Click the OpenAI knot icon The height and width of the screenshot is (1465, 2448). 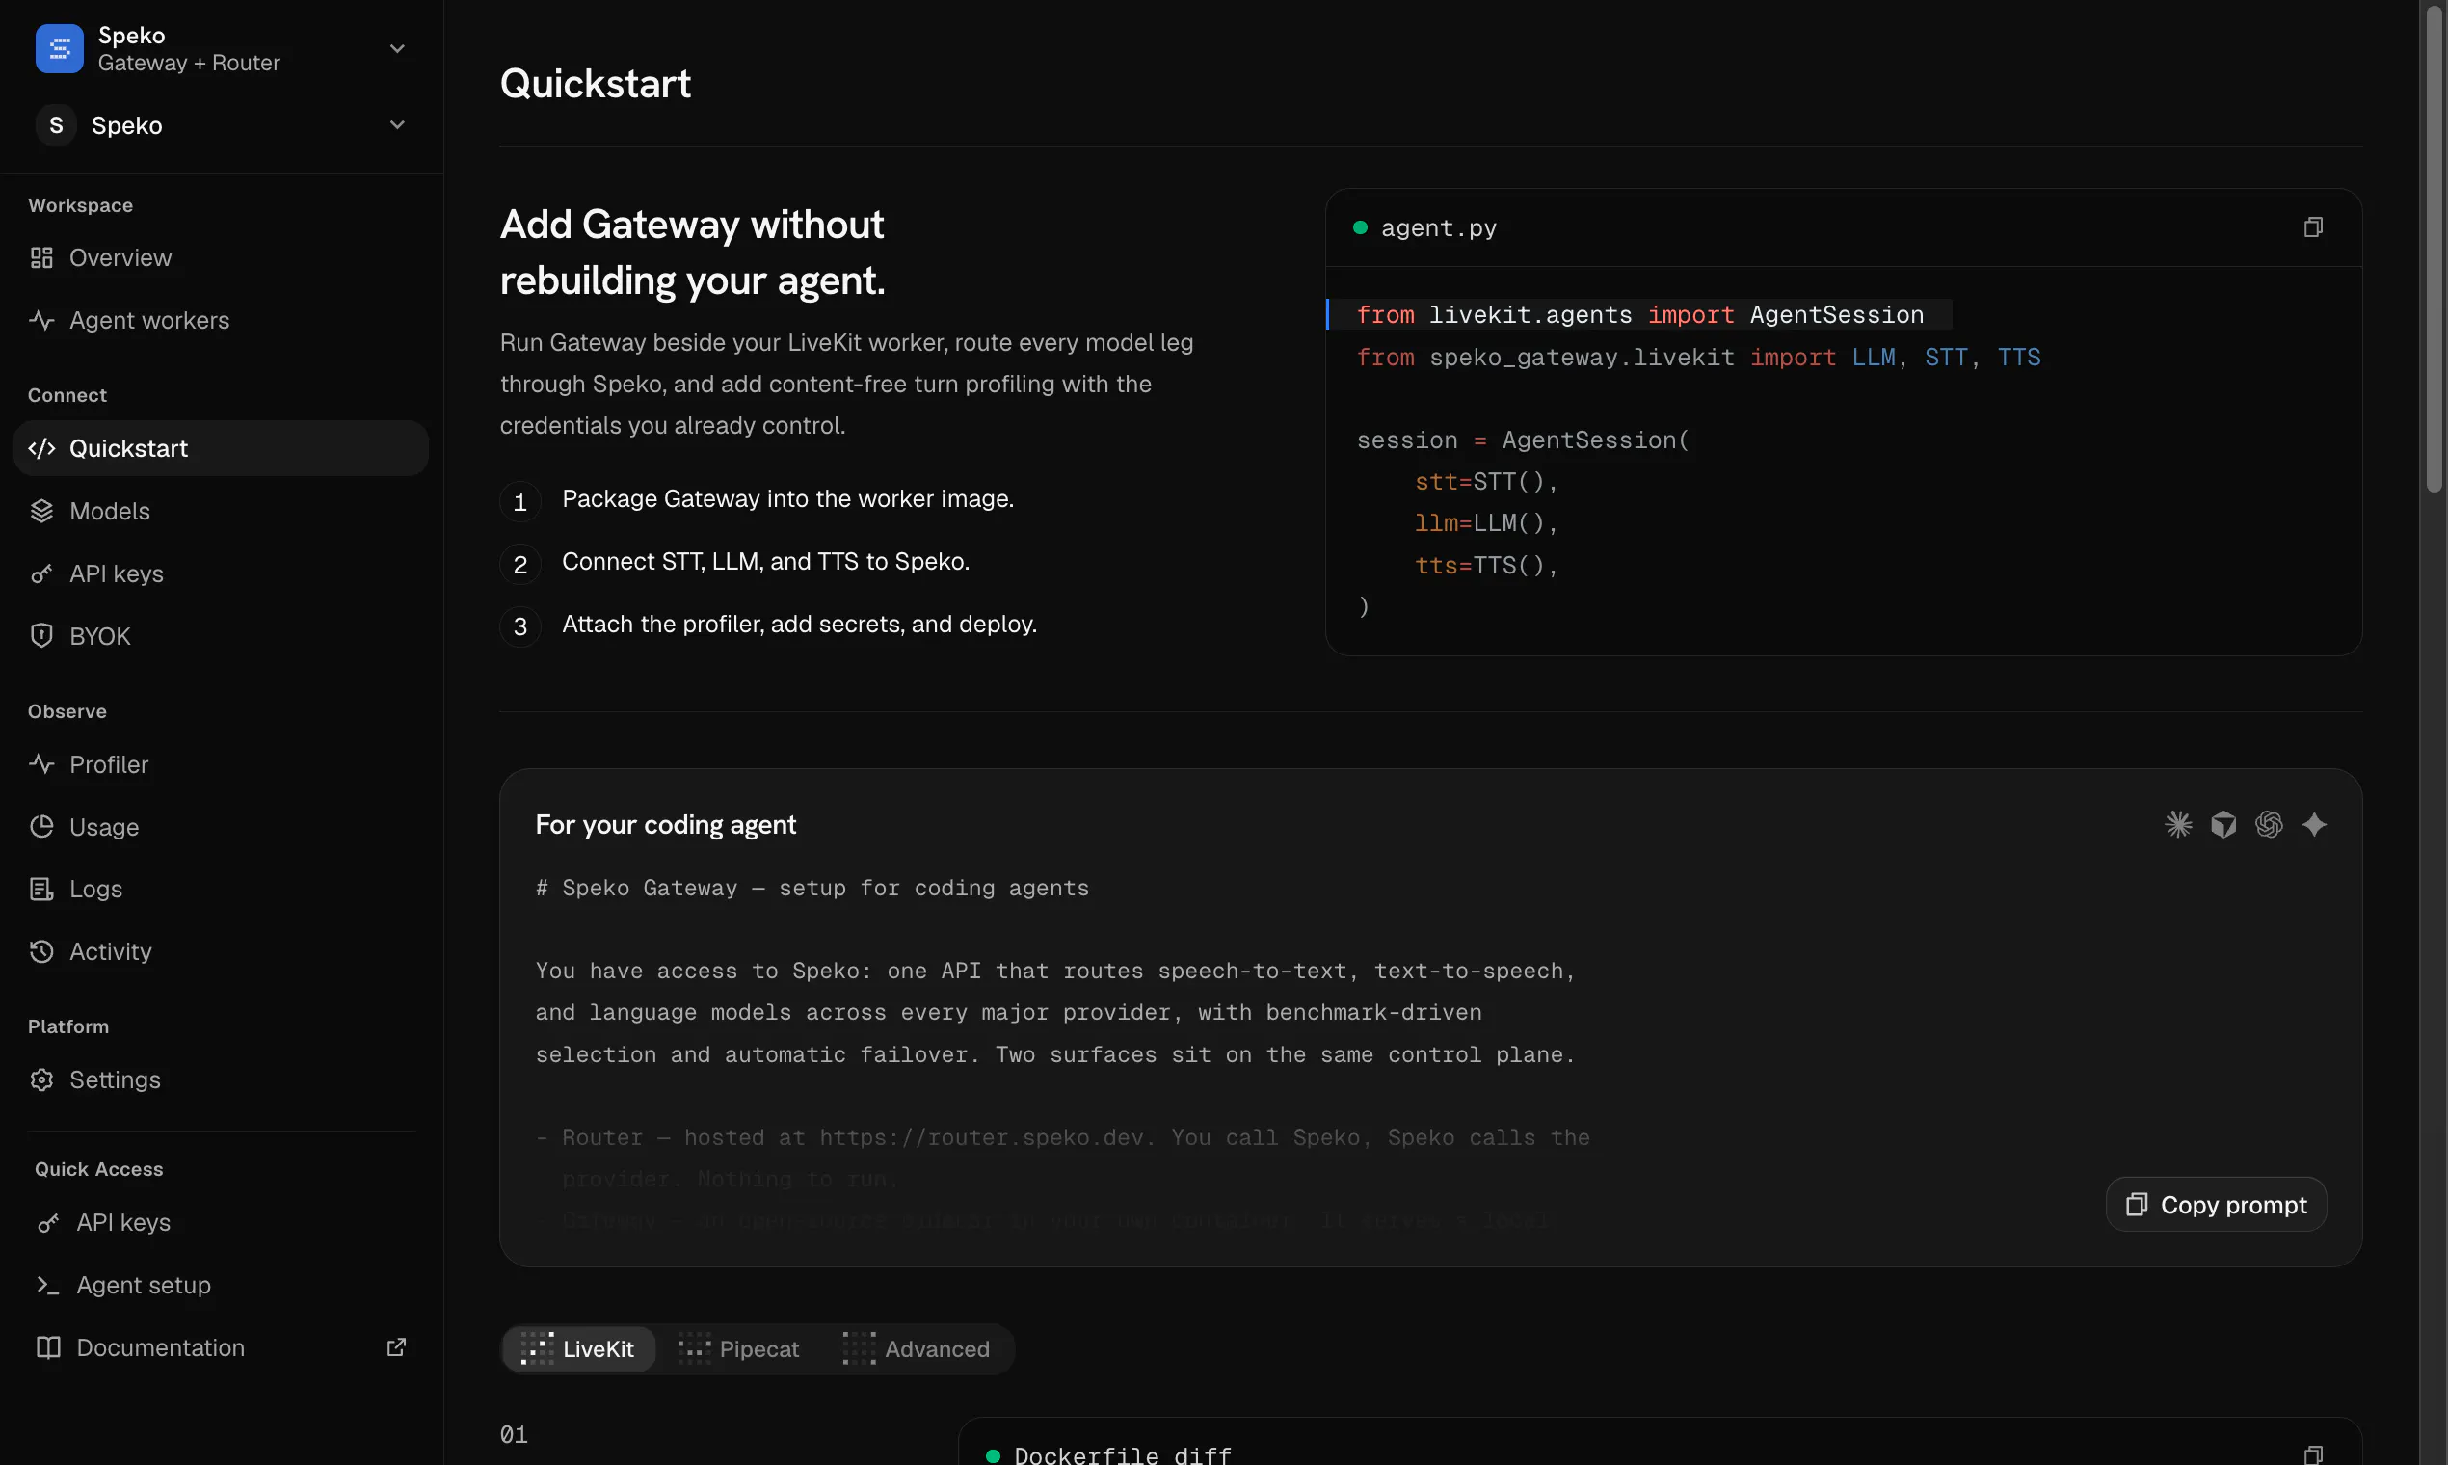point(2270,824)
